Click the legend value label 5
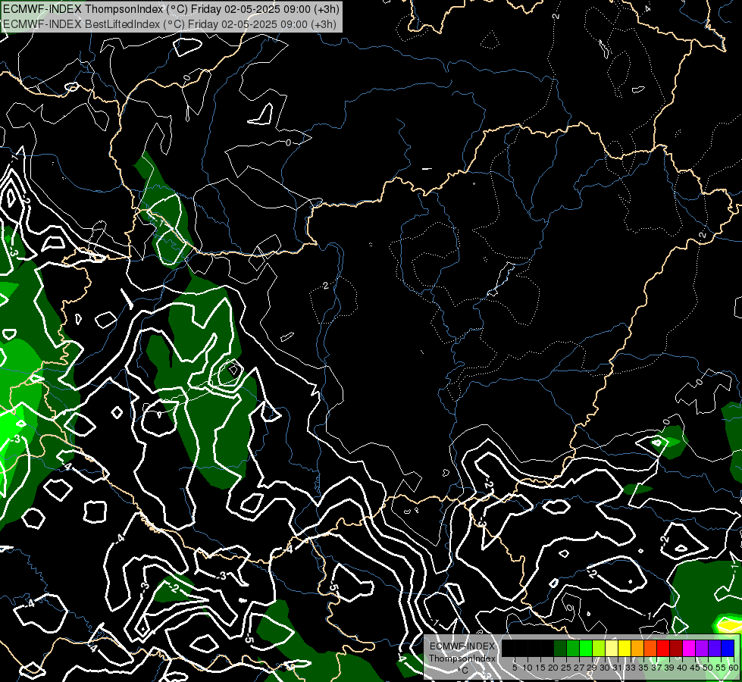 point(515,668)
